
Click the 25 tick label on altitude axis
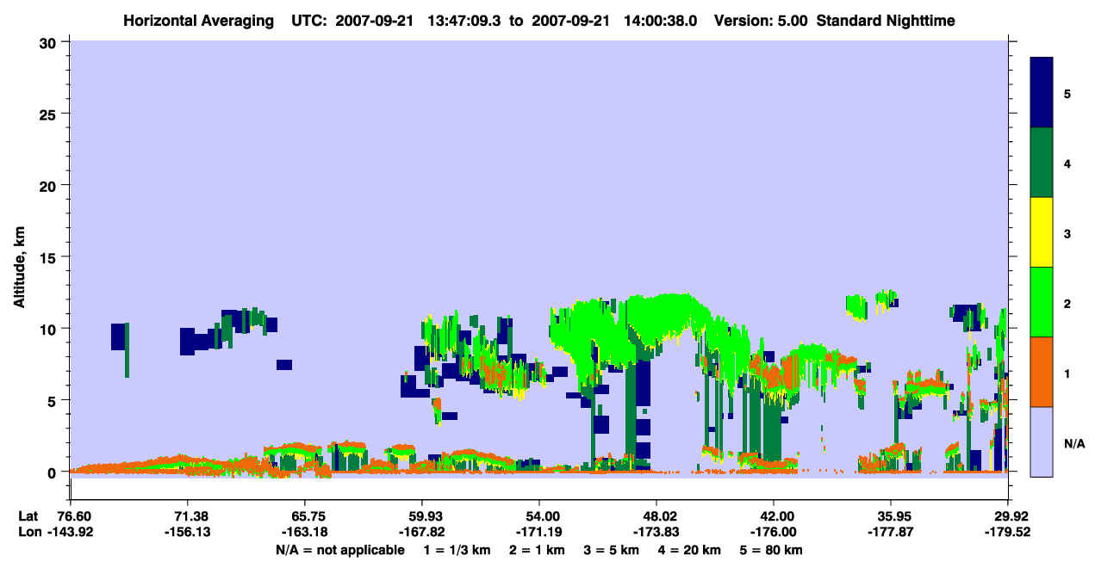[x=50, y=114]
